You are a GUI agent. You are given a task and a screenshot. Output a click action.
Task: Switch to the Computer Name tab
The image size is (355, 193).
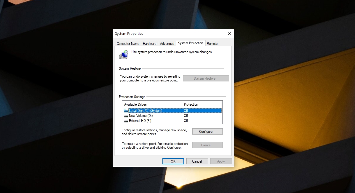pyautogui.click(x=128, y=43)
